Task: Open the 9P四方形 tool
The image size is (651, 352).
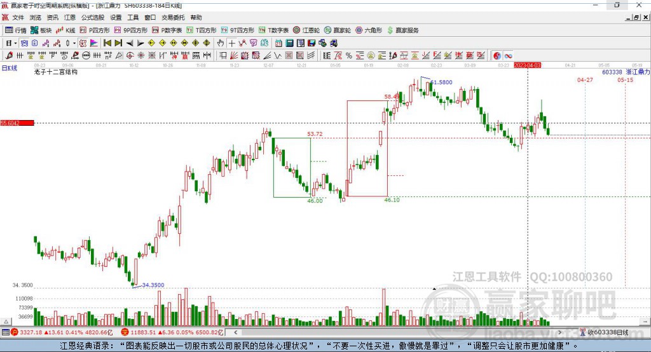Action: 131,30
